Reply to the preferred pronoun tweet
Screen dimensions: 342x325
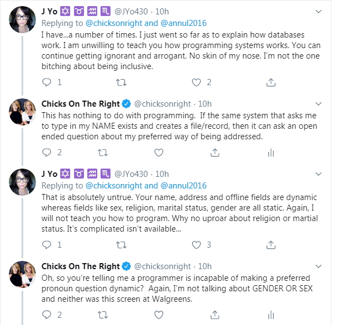click(x=47, y=314)
